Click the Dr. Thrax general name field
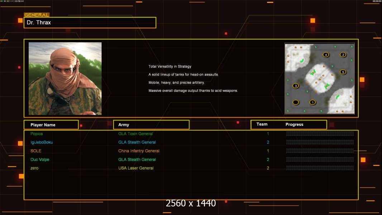 (90, 23)
